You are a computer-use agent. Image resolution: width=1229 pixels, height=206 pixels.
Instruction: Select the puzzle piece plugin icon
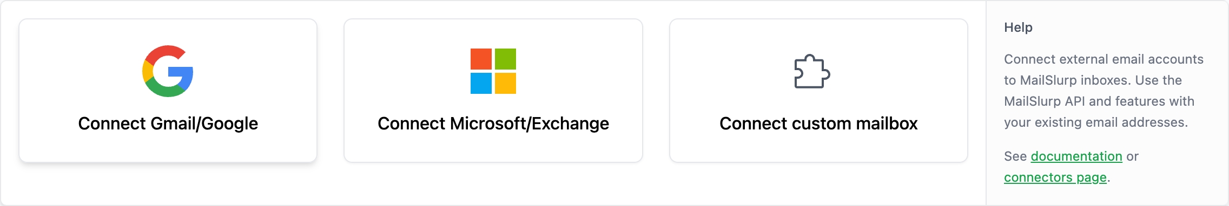[812, 71]
